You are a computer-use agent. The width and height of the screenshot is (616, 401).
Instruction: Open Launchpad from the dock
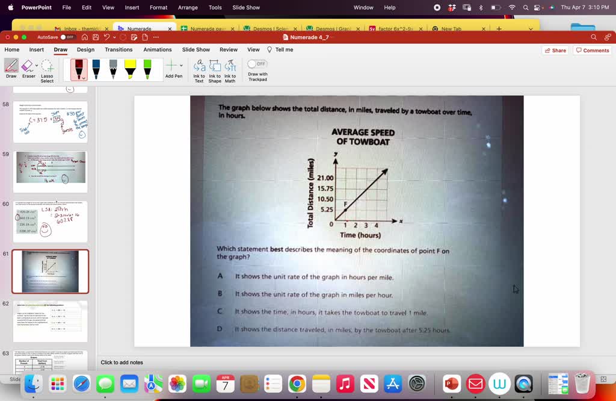click(x=58, y=384)
